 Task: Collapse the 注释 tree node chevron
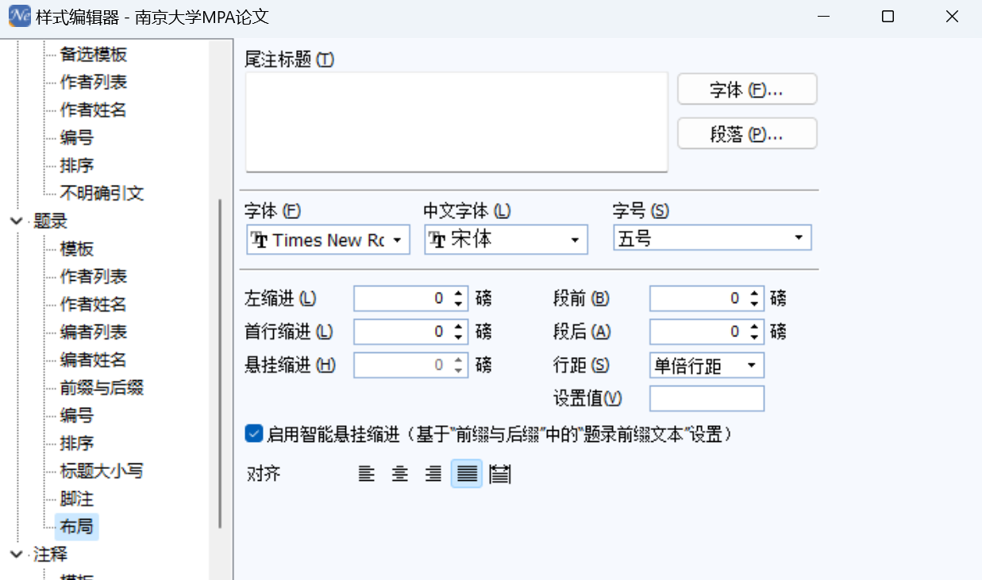click(15, 554)
